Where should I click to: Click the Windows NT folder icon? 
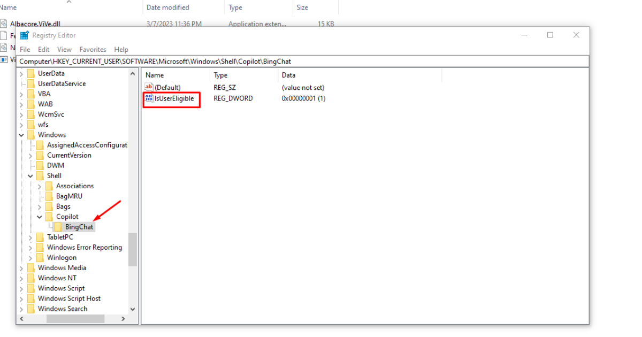[x=31, y=278]
